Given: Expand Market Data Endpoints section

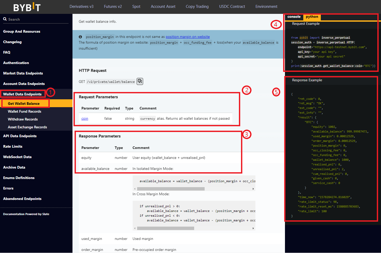Looking at the screenshot, I should 23,73.
